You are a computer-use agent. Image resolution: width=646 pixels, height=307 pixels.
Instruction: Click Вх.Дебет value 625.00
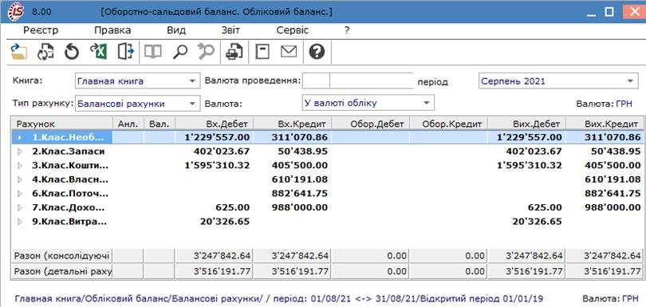point(232,207)
